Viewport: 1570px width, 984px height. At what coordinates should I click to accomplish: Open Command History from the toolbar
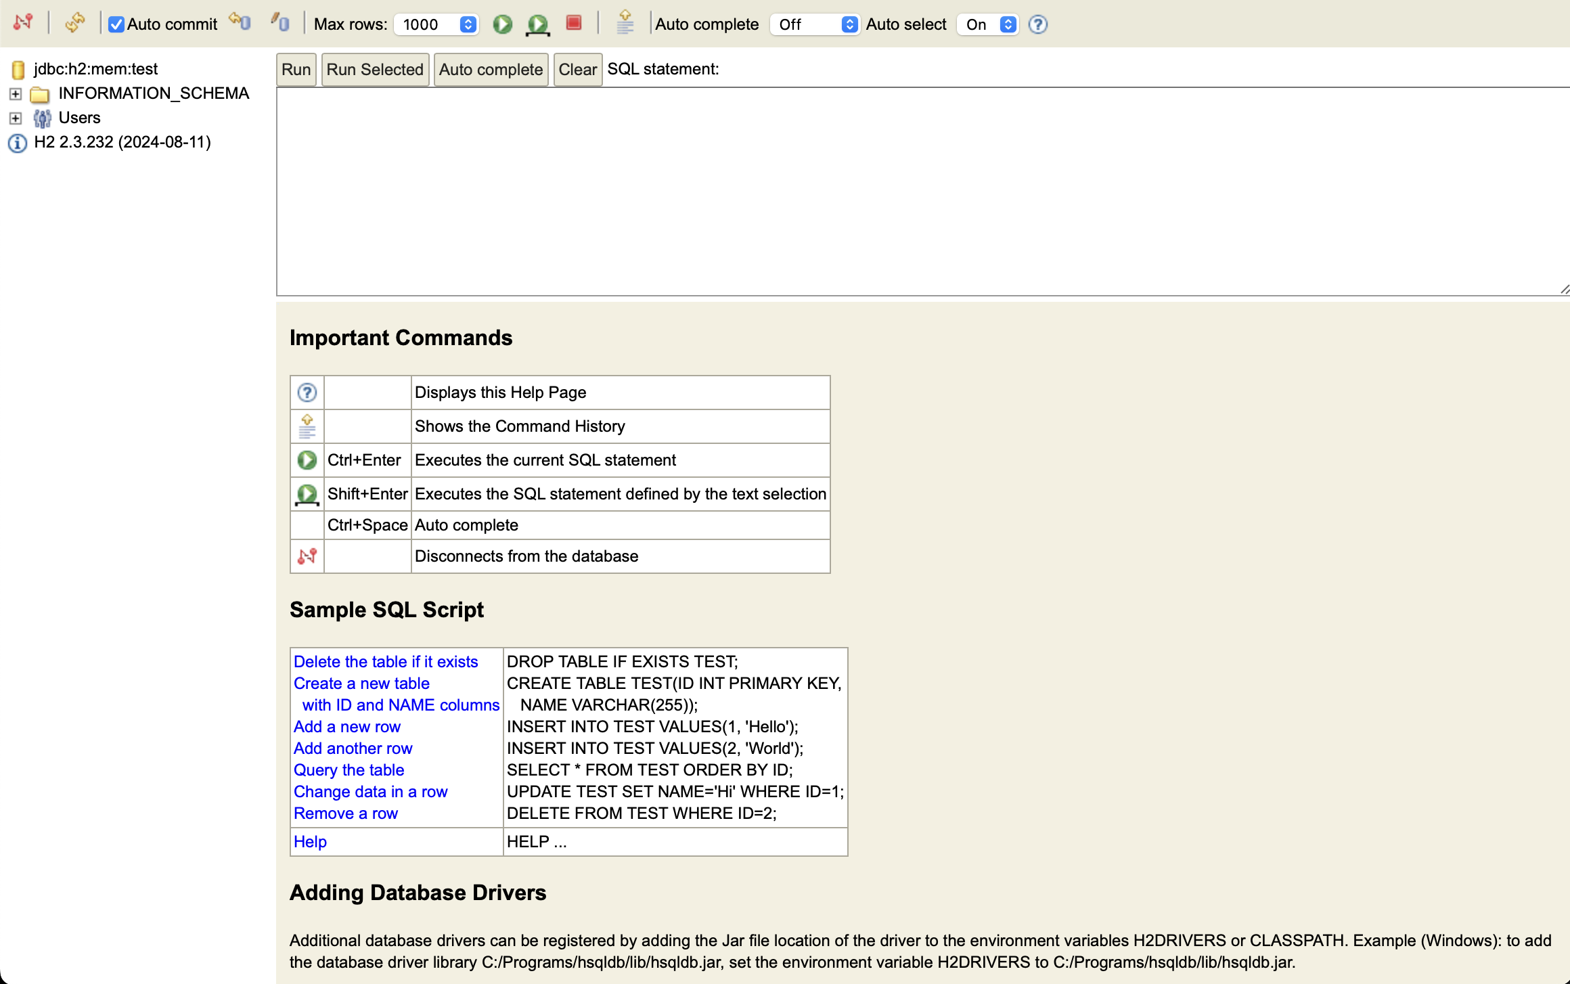tap(625, 22)
